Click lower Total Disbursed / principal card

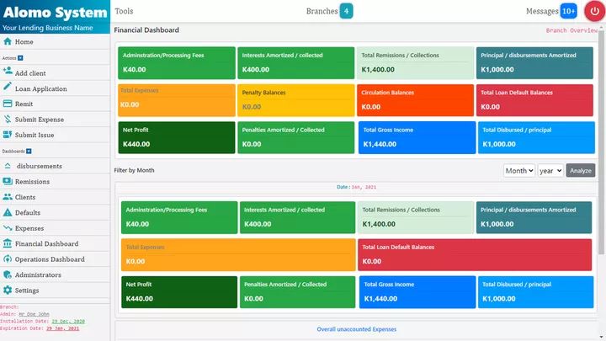point(535,292)
